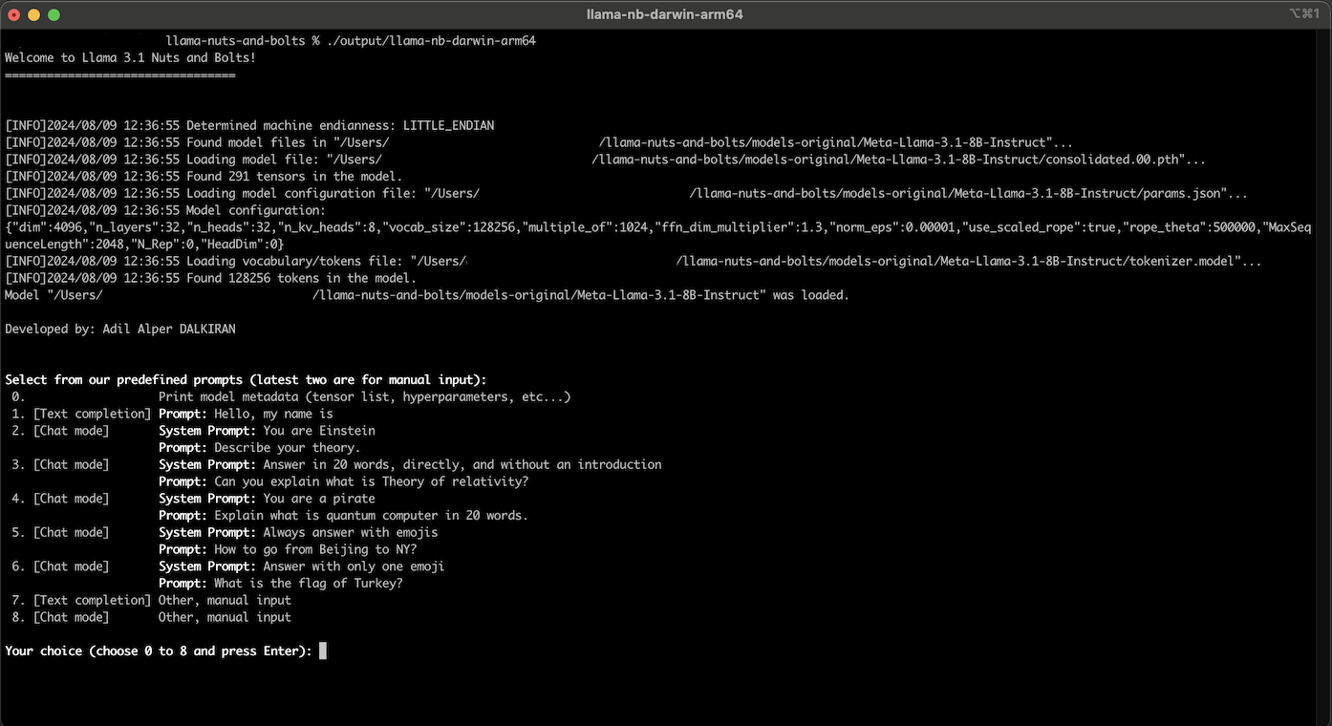The height and width of the screenshot is (726, 1332).
Task: Click 'Found 291 tensors in the model.' line
Action: coord(204,176)
